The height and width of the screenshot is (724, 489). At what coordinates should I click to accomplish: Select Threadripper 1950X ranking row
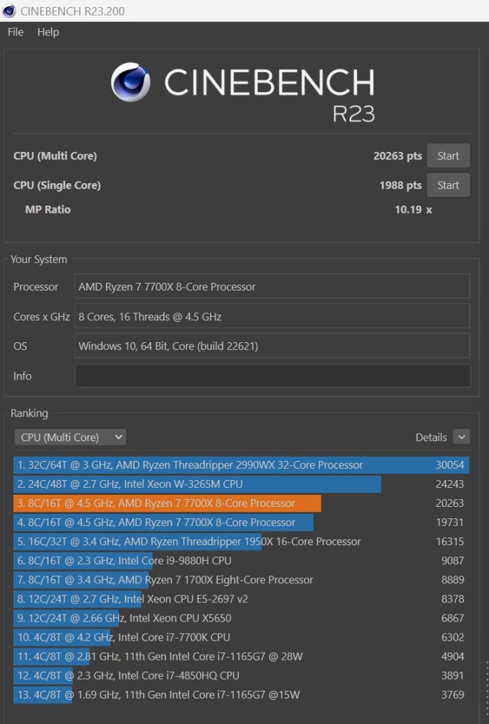coord(241,542)
